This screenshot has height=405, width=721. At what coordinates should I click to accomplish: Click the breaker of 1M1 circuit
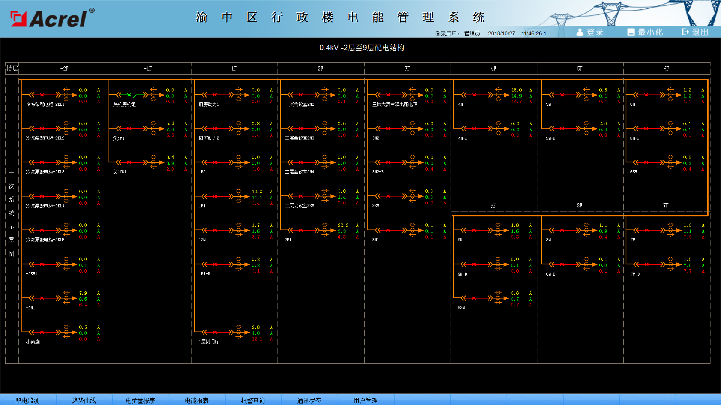click(x=215, y=196)
